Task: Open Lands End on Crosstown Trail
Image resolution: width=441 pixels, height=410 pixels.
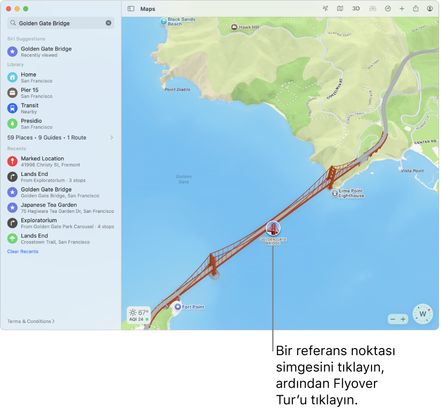Action: pyautogui.click(x=61, y=238)
